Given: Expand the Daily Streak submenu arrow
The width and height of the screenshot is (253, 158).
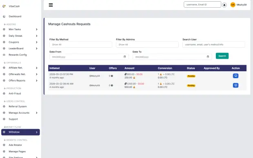Looking at the screenshot, I should click(37, 36).
